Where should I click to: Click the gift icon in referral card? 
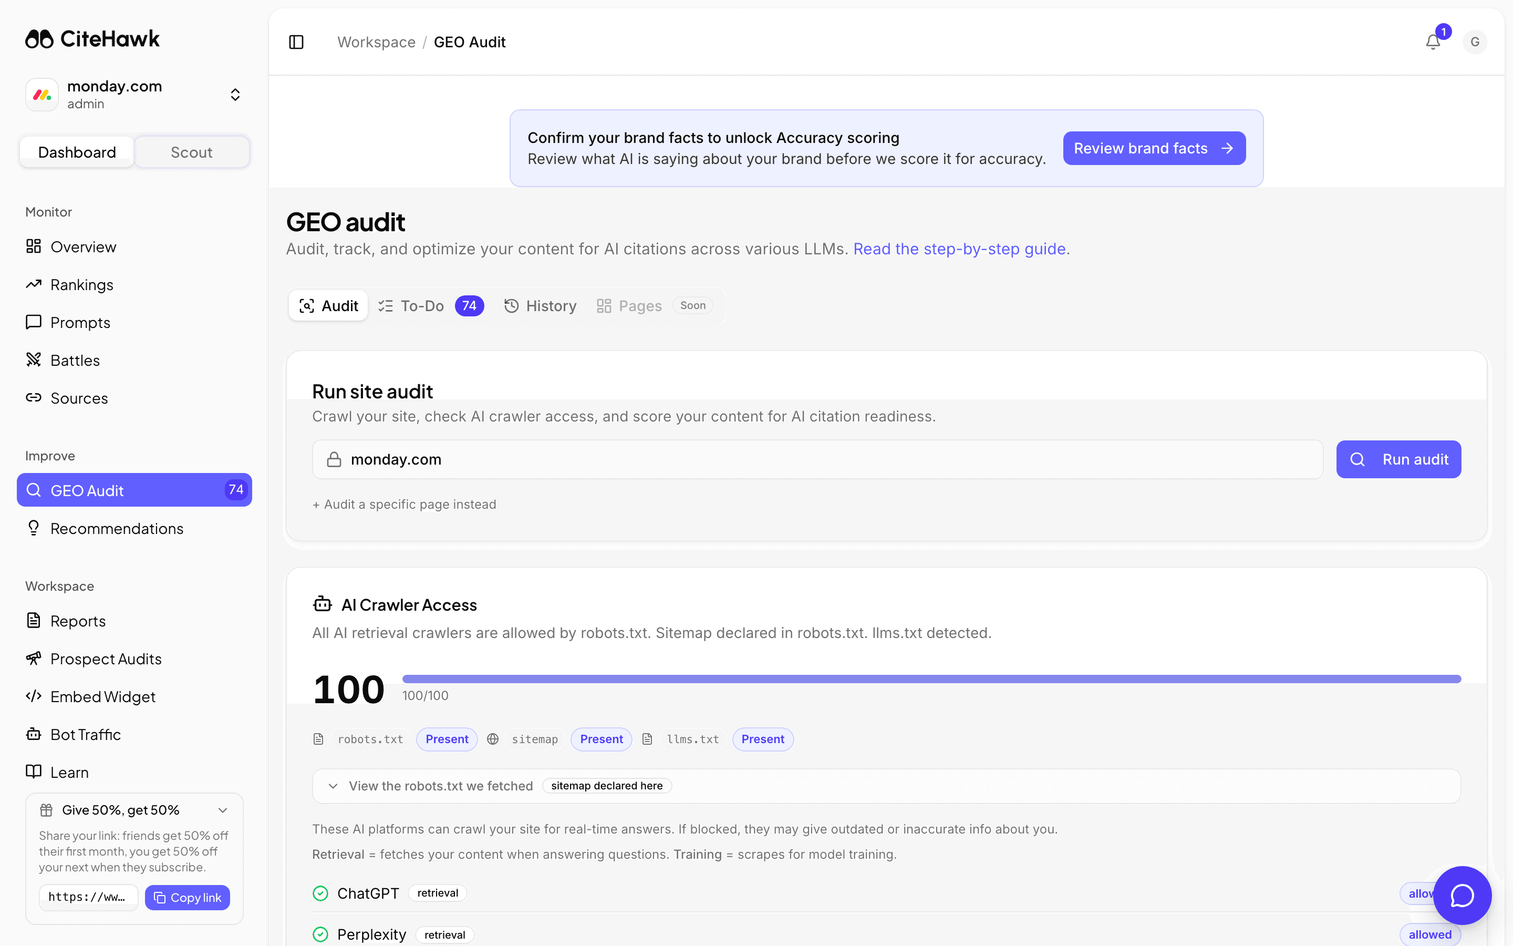tap(46, 810)
